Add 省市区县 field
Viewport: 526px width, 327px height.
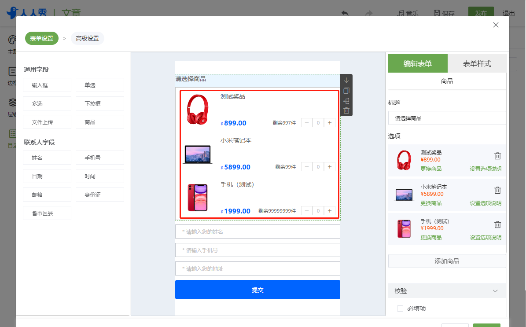pos(47,213)
